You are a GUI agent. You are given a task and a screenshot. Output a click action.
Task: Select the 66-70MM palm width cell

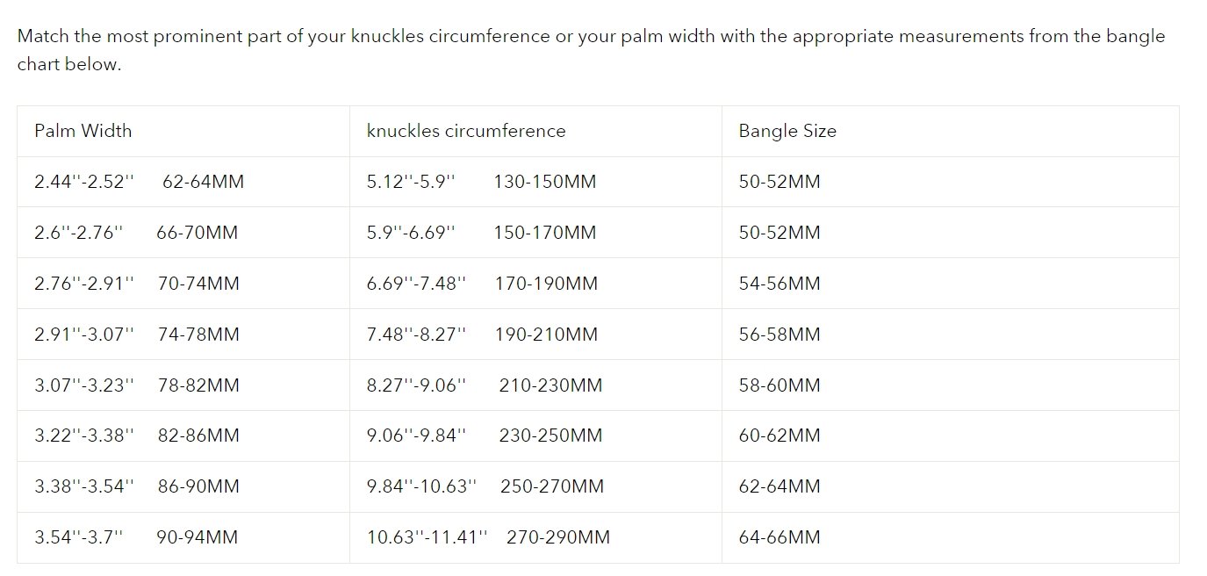coord(197,233)
